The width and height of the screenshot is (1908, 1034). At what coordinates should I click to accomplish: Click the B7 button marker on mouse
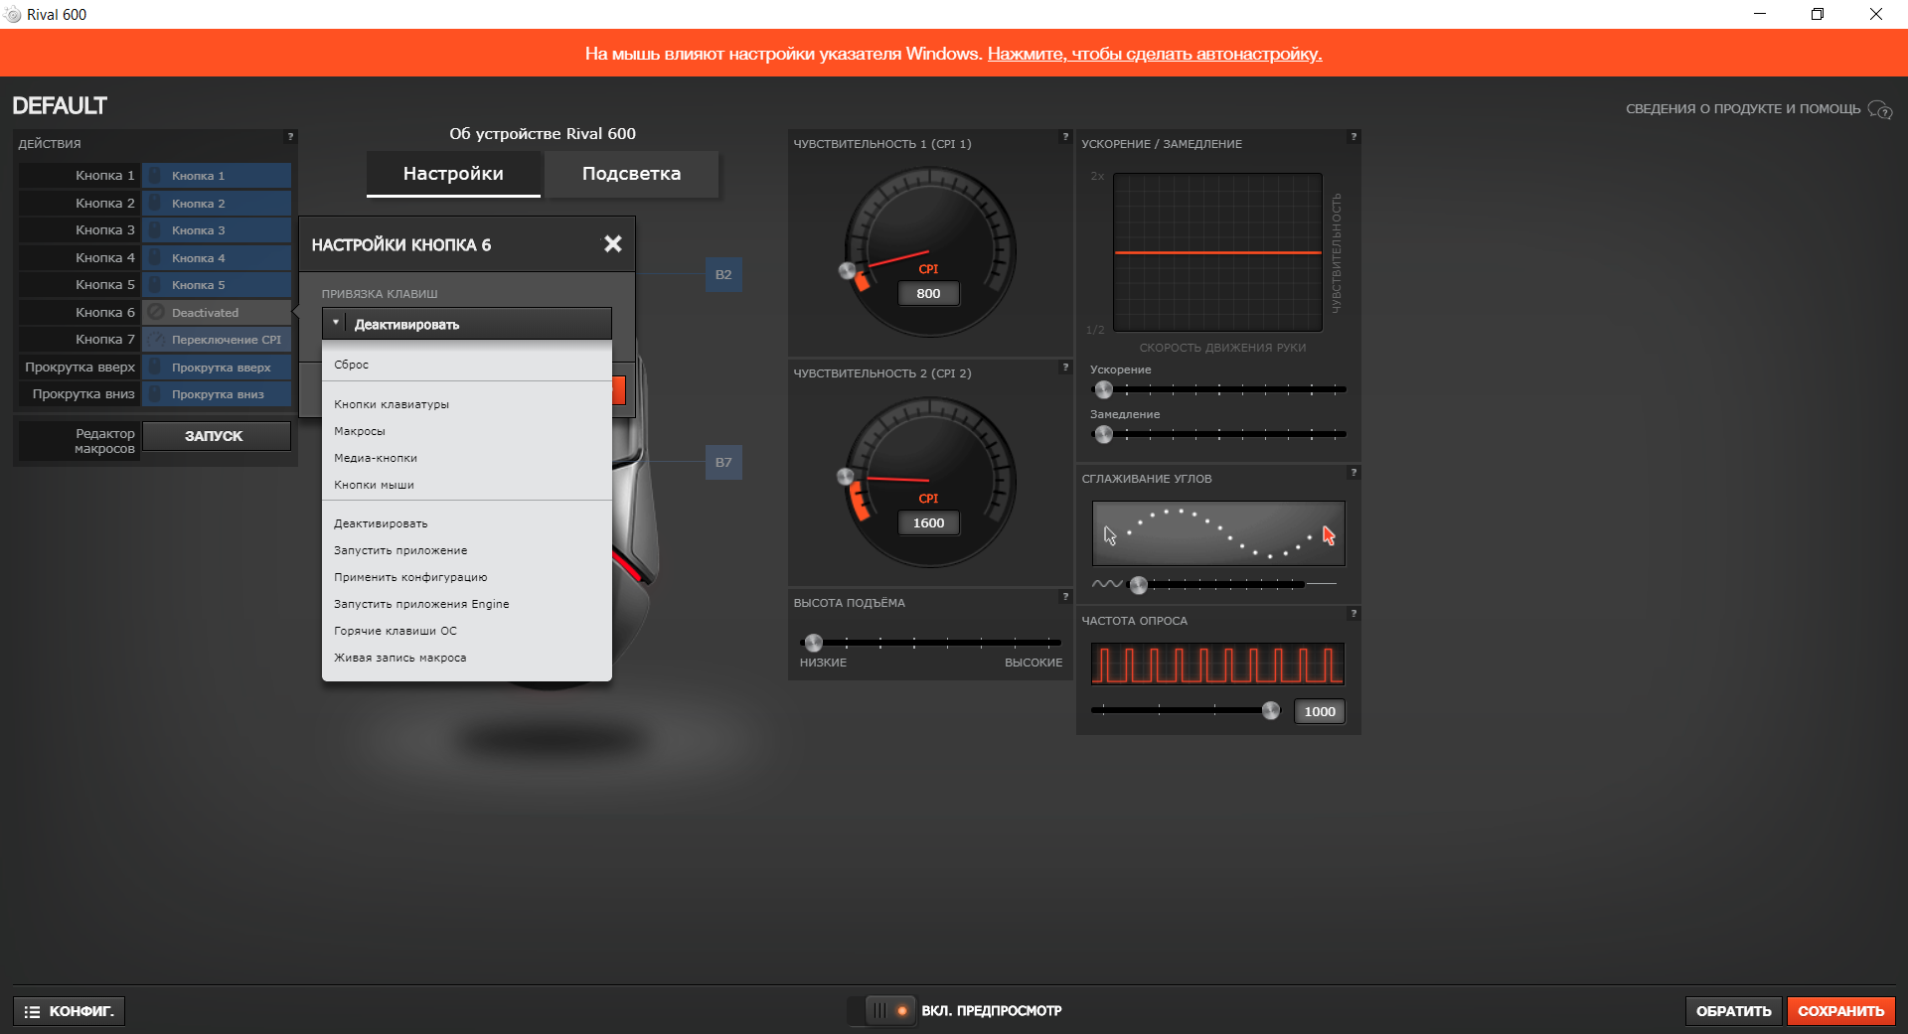click(723, 462)
